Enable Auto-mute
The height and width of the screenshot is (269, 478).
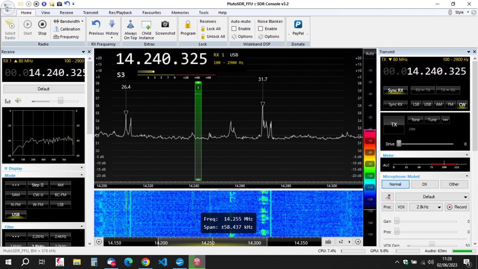tap(233, 28)
